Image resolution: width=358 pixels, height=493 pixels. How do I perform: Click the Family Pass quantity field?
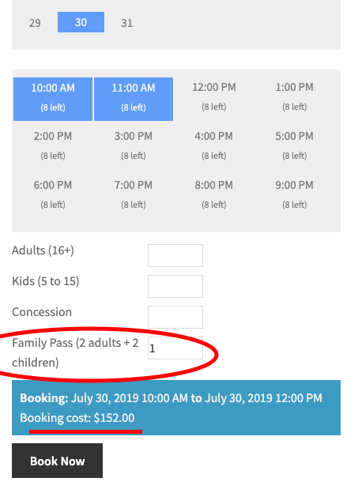[x=175, y=348]
